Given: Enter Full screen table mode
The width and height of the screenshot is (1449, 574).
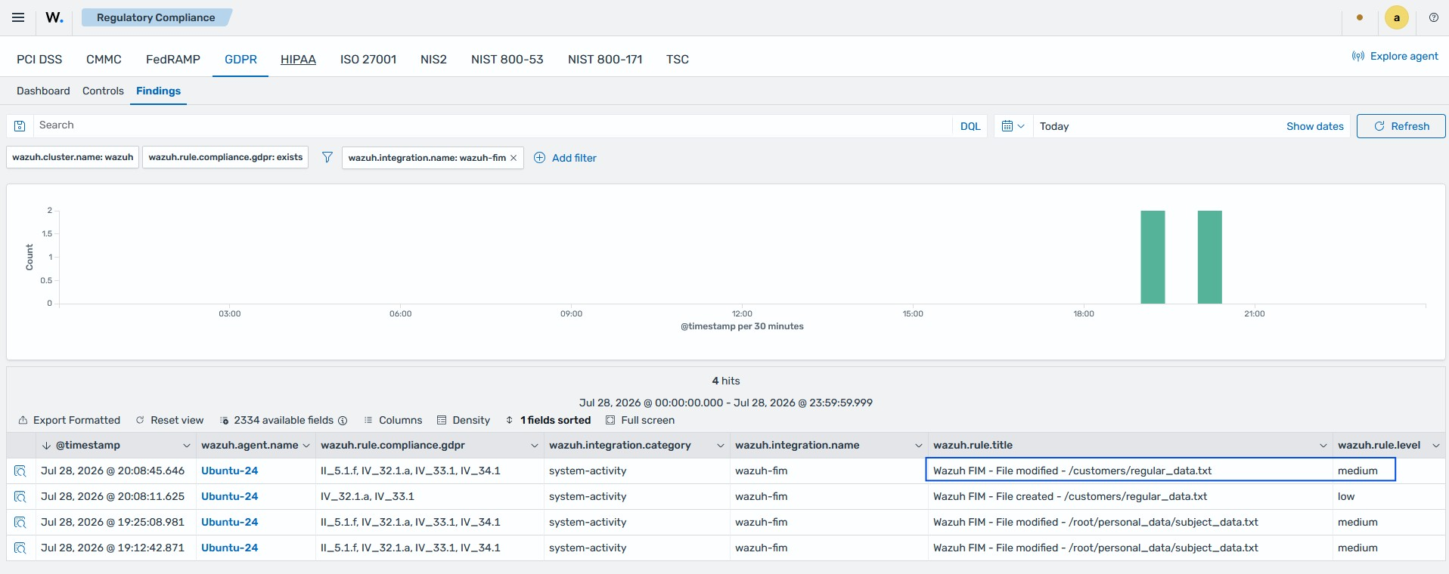Looking at the screenshot, I should tap(640, 421).
